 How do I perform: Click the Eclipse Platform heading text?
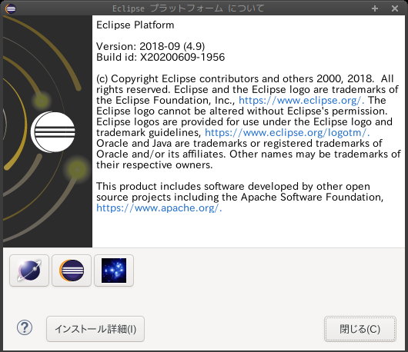(x=135, y=25)
